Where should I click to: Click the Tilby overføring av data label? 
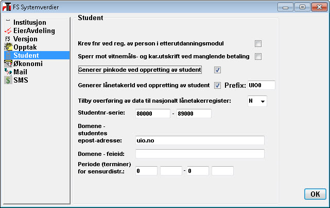tap(154, 101)
